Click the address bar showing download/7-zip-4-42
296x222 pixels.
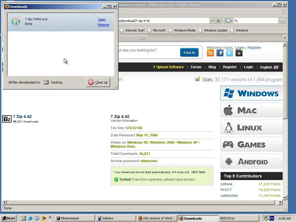[x=164, y=21]
